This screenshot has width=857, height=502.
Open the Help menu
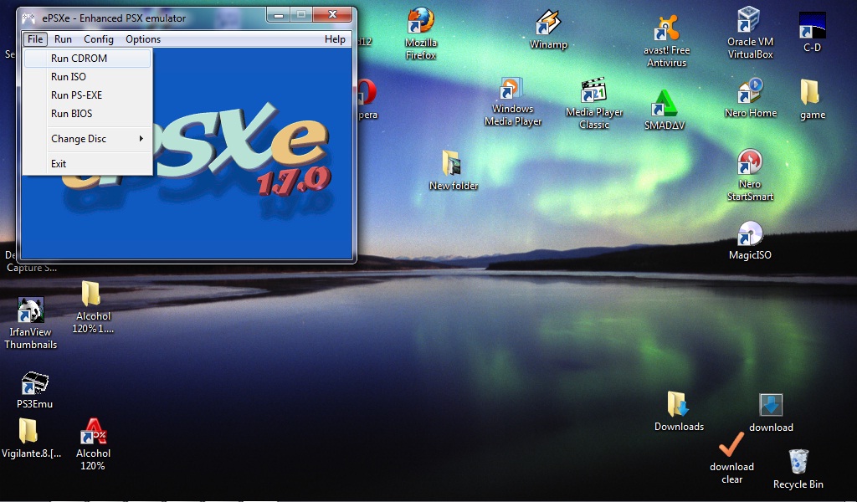pyautogui.click(x=335, y=39)
